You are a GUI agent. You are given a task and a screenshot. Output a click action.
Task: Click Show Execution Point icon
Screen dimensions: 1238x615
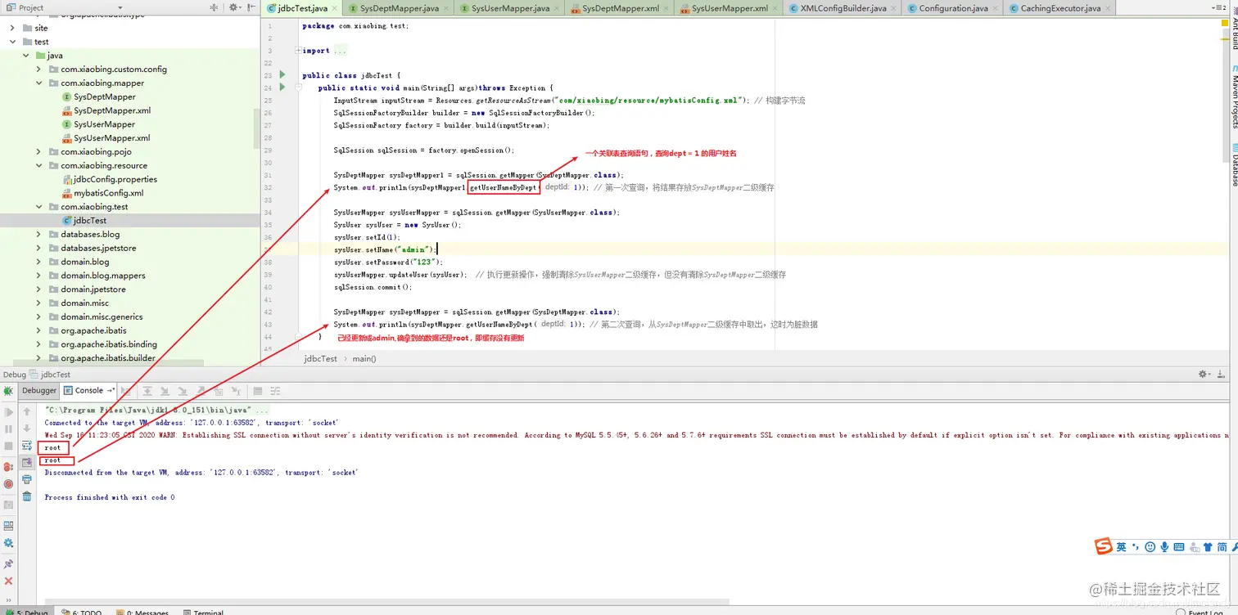[x=126, y=391]
